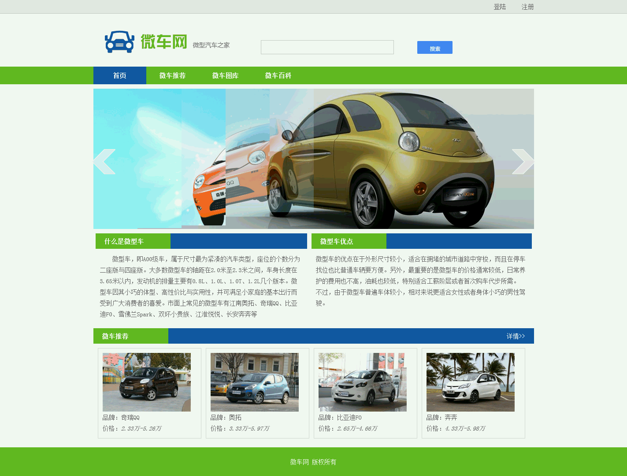Image resolution: width=627 pixels, height=476 pixels.
Task: Open the 比亚迪F0 car thumbnail
Action: [363, 382]
